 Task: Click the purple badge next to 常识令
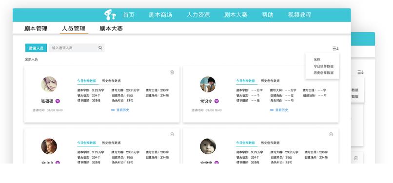tap(216, 101)
